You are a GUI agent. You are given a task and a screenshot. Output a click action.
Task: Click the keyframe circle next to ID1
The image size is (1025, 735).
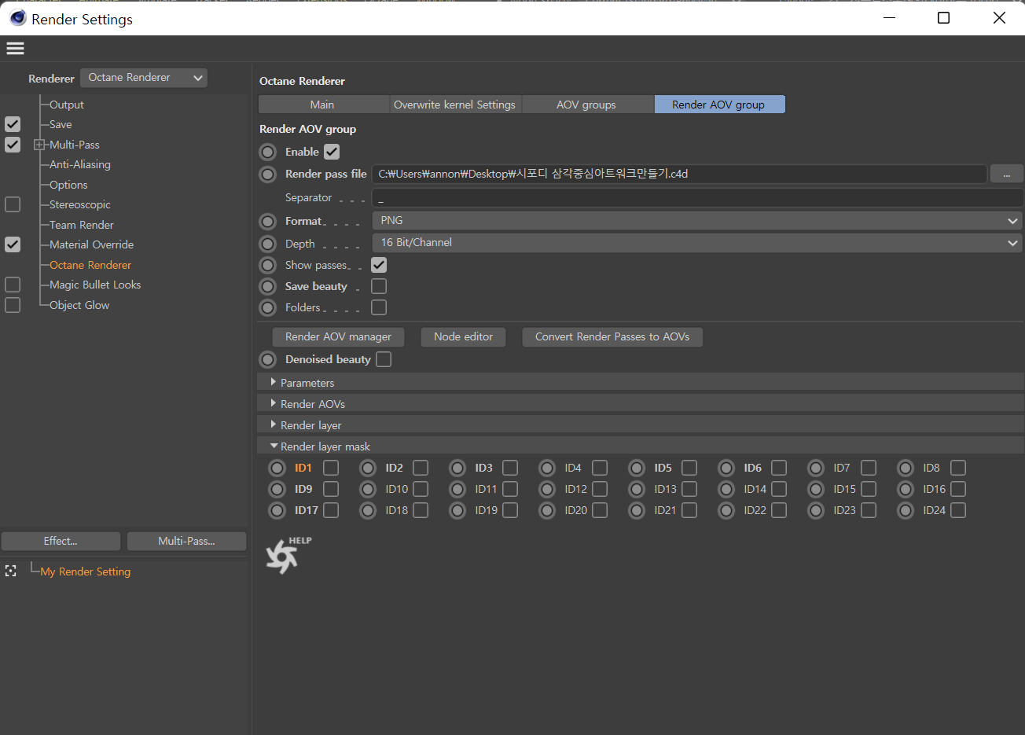pyautogui.click(x=277, y=469)
